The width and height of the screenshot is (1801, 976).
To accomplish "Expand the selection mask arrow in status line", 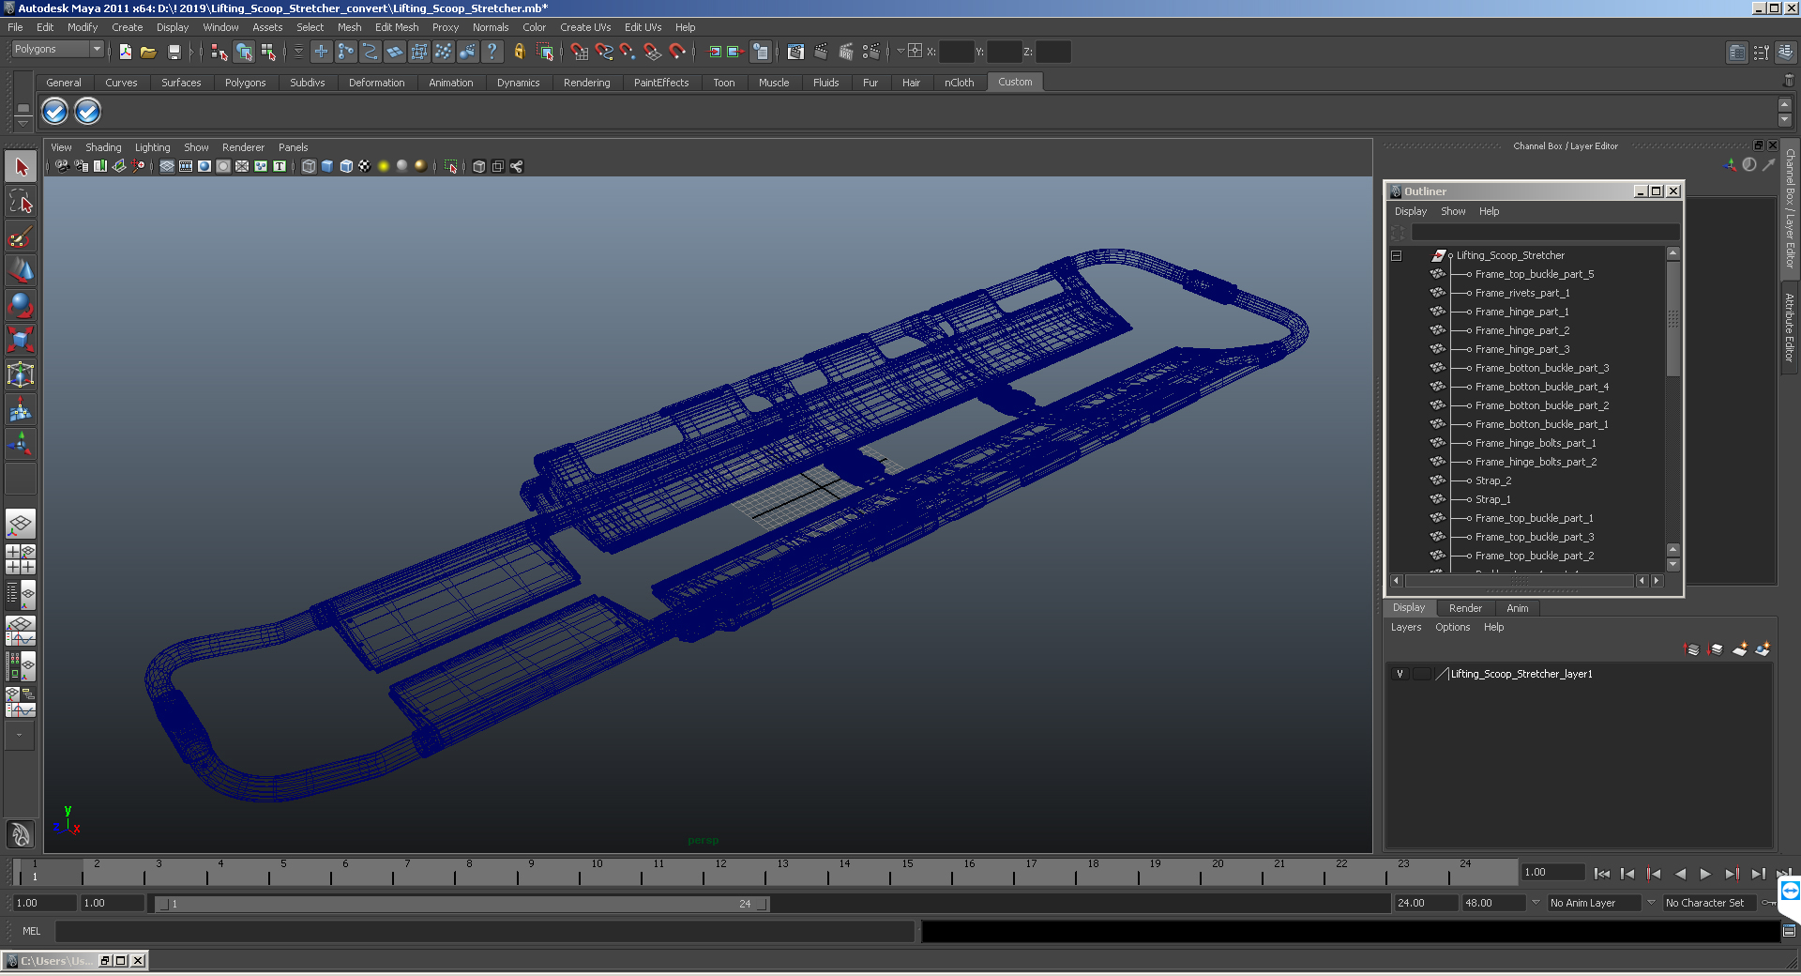I will (298, 52).
